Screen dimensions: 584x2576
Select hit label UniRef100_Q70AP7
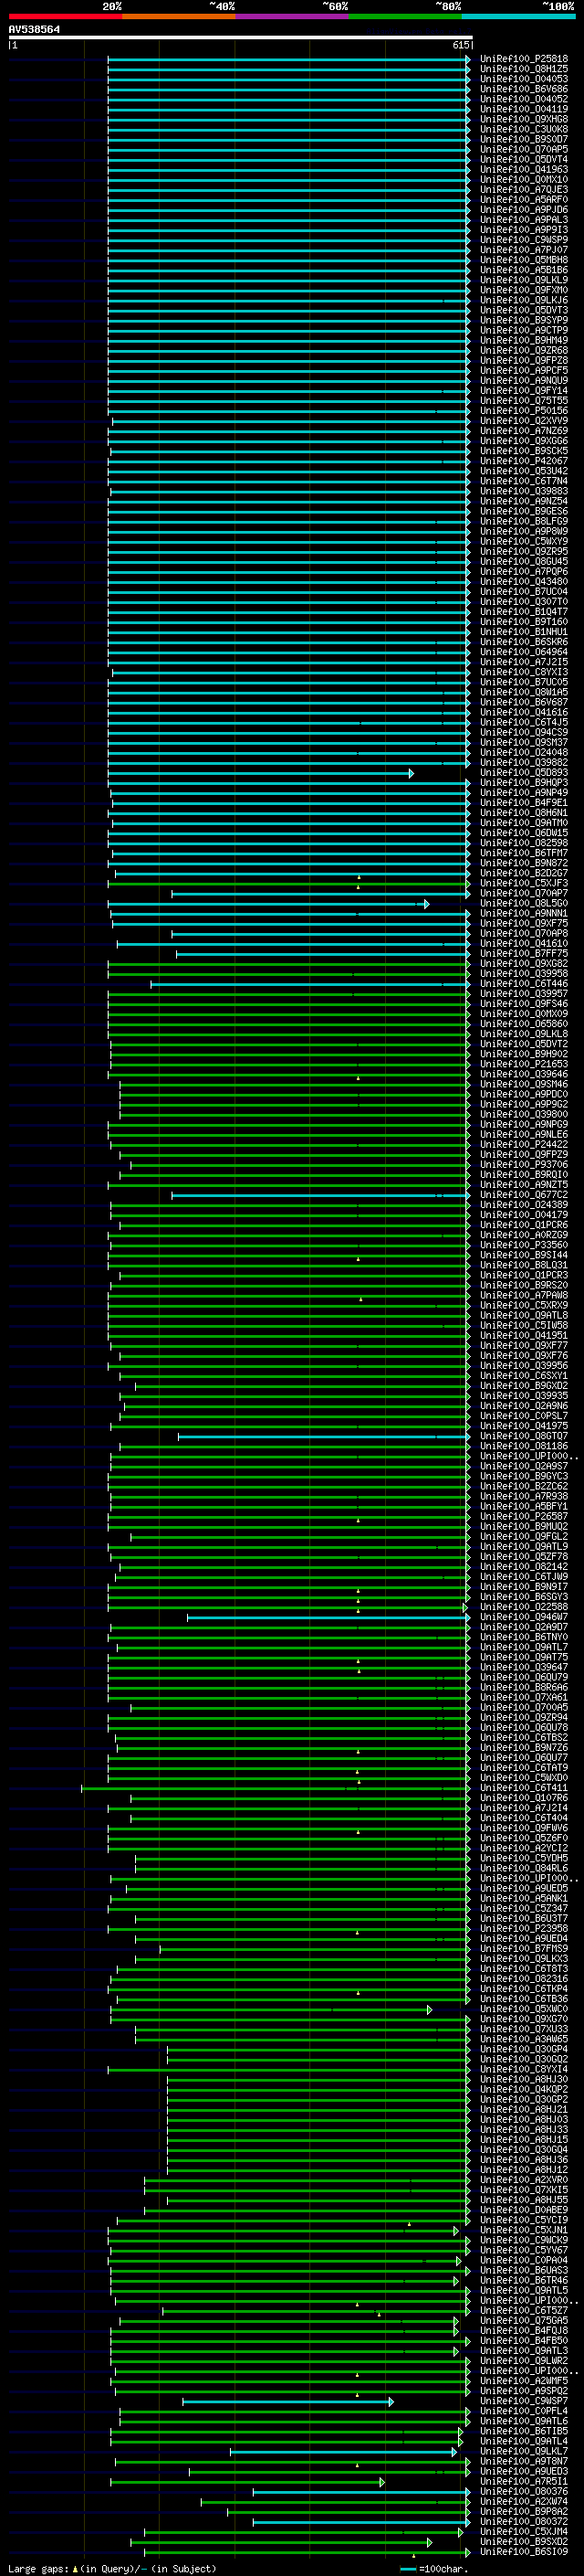click(523, 893)
